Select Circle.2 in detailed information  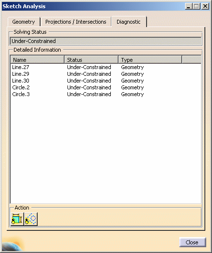pyautogui.click(x=106, y=87)
